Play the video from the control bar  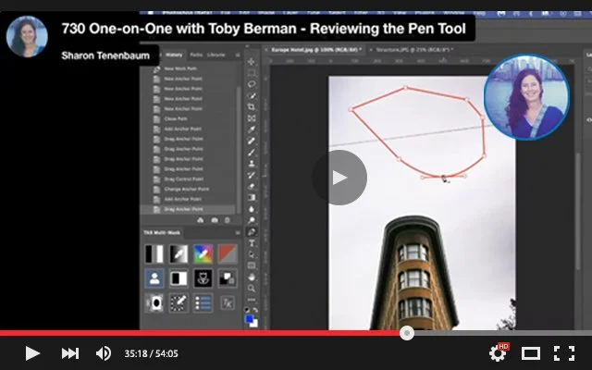click(x=32, y=353)
